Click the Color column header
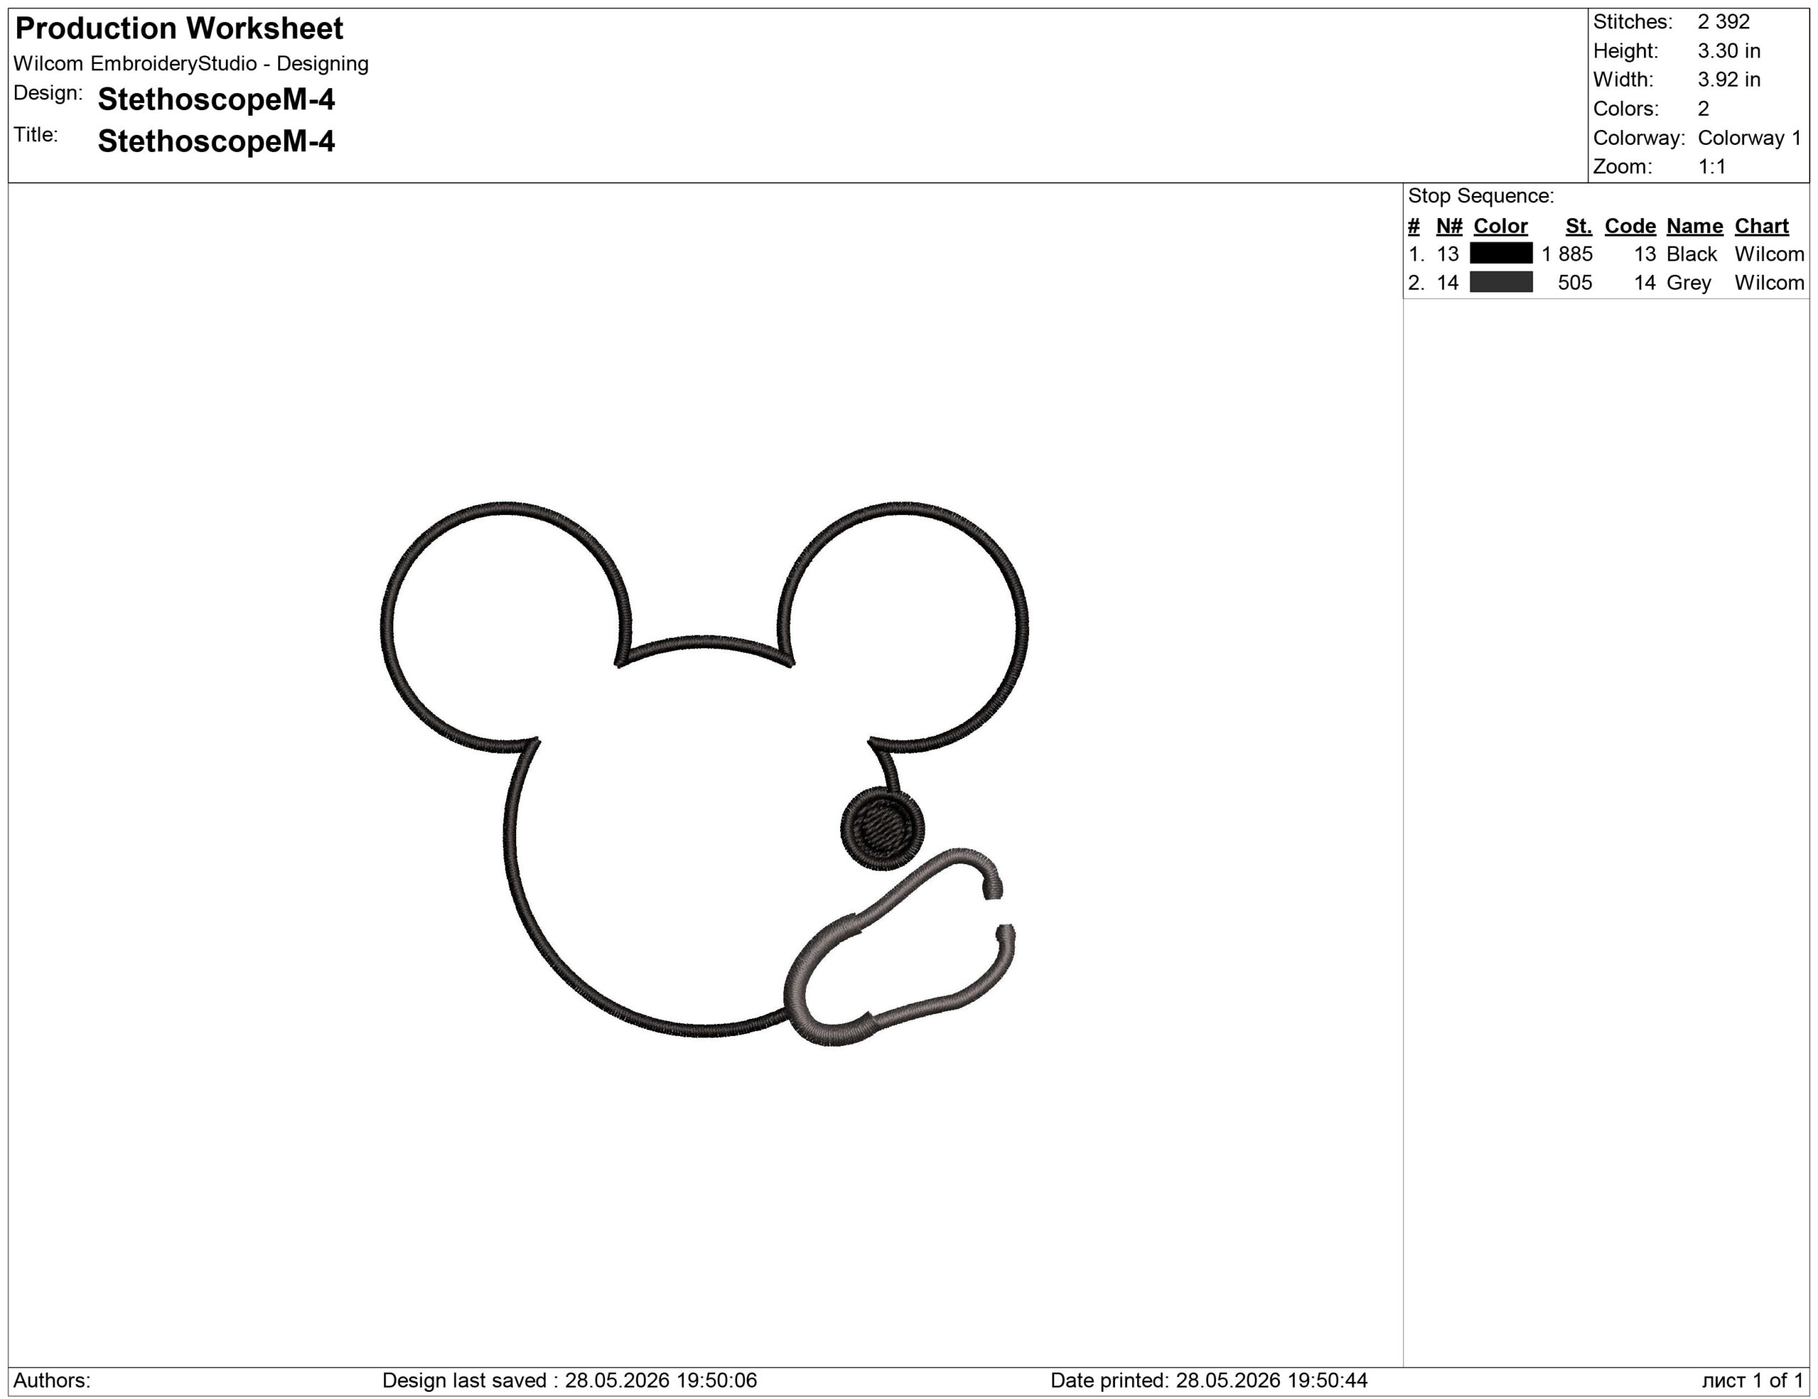Screen dimensions: 1818x1399 1500,226
